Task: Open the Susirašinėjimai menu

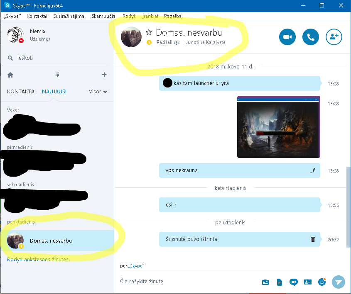Action: pos(69,16)
